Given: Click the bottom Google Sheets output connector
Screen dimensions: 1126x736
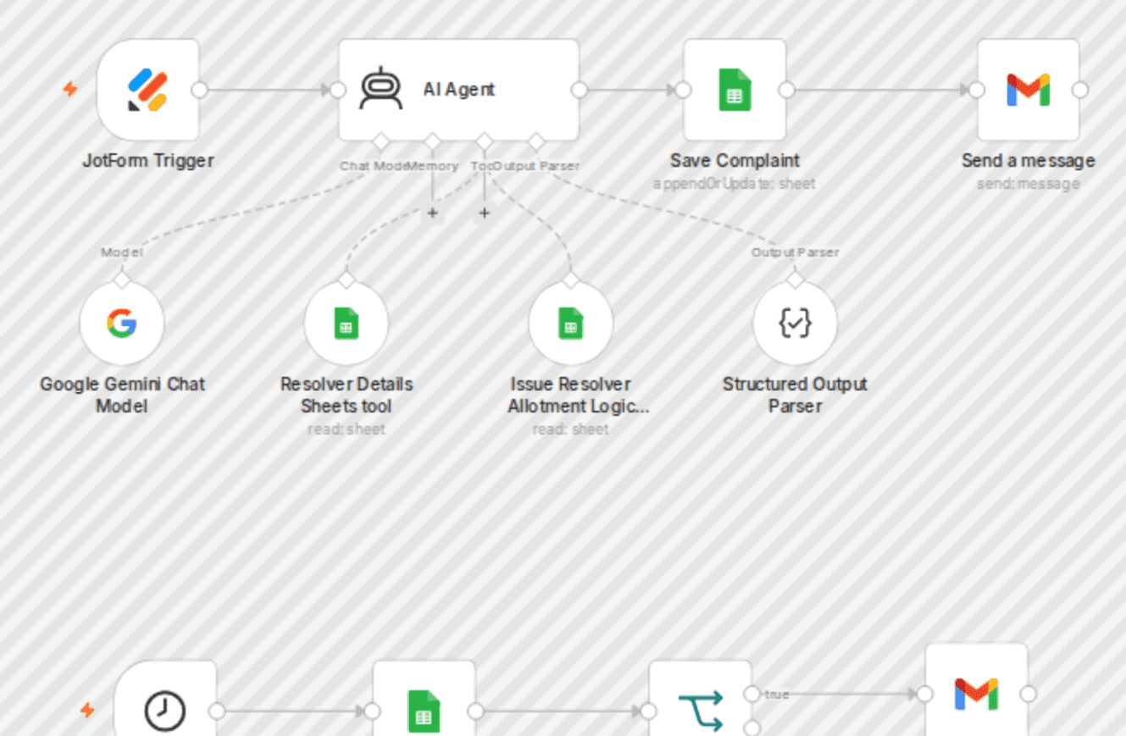Looking at the screenshot, I should tap(476, 711).
